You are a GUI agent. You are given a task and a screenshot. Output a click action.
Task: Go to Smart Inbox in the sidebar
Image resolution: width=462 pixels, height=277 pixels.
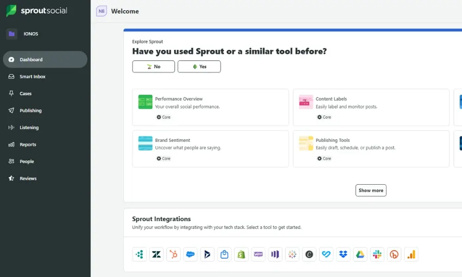[32, 77]
